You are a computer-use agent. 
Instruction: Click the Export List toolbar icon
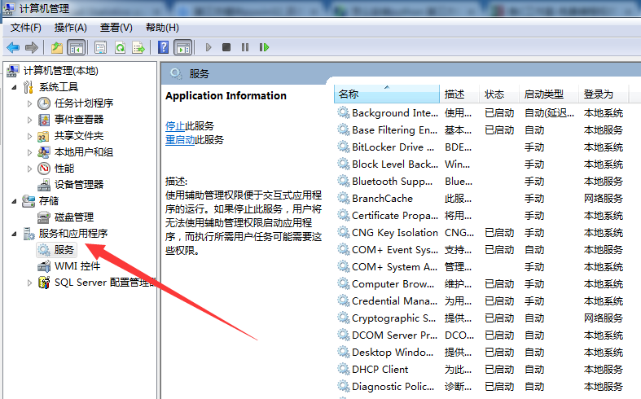pos(138,47)
